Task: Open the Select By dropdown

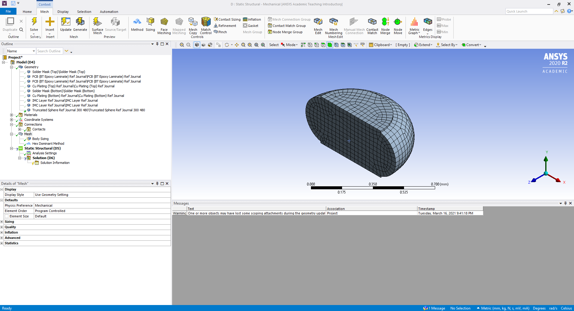Action: (x=447, y=45)
